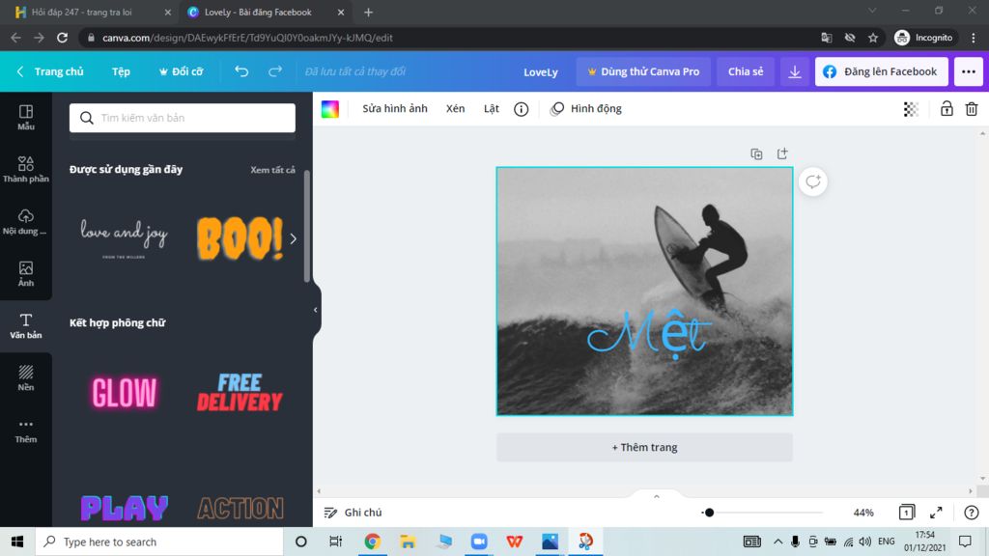Reload the Canva page
This screenshot has height=556, width=989.
point(62,38)
